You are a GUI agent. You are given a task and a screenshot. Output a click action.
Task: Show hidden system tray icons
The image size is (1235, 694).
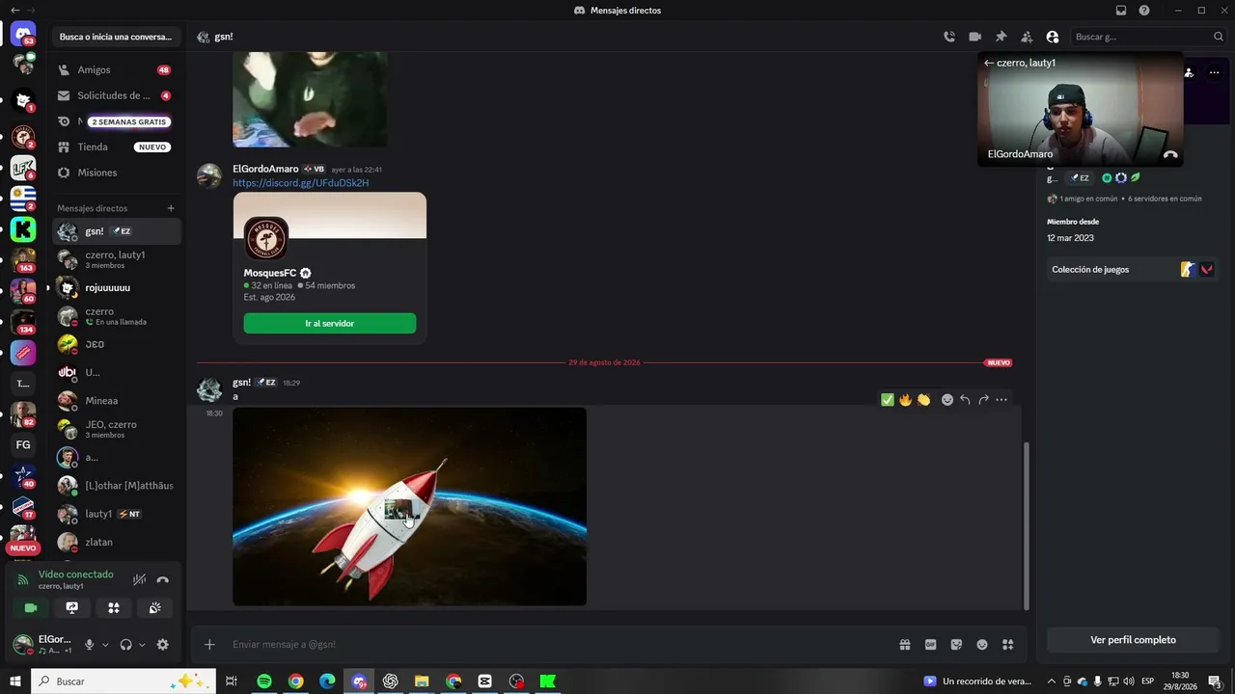1051,681
